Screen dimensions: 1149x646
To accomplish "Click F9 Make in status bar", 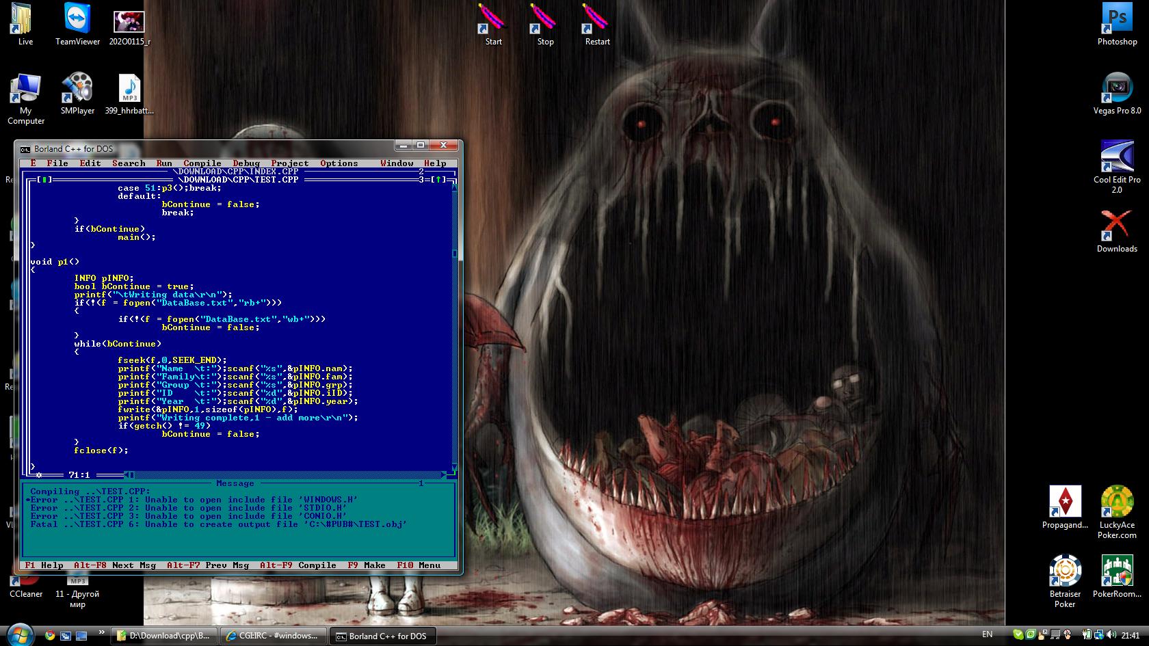I will pyautogui.click(x=367, y=565).
